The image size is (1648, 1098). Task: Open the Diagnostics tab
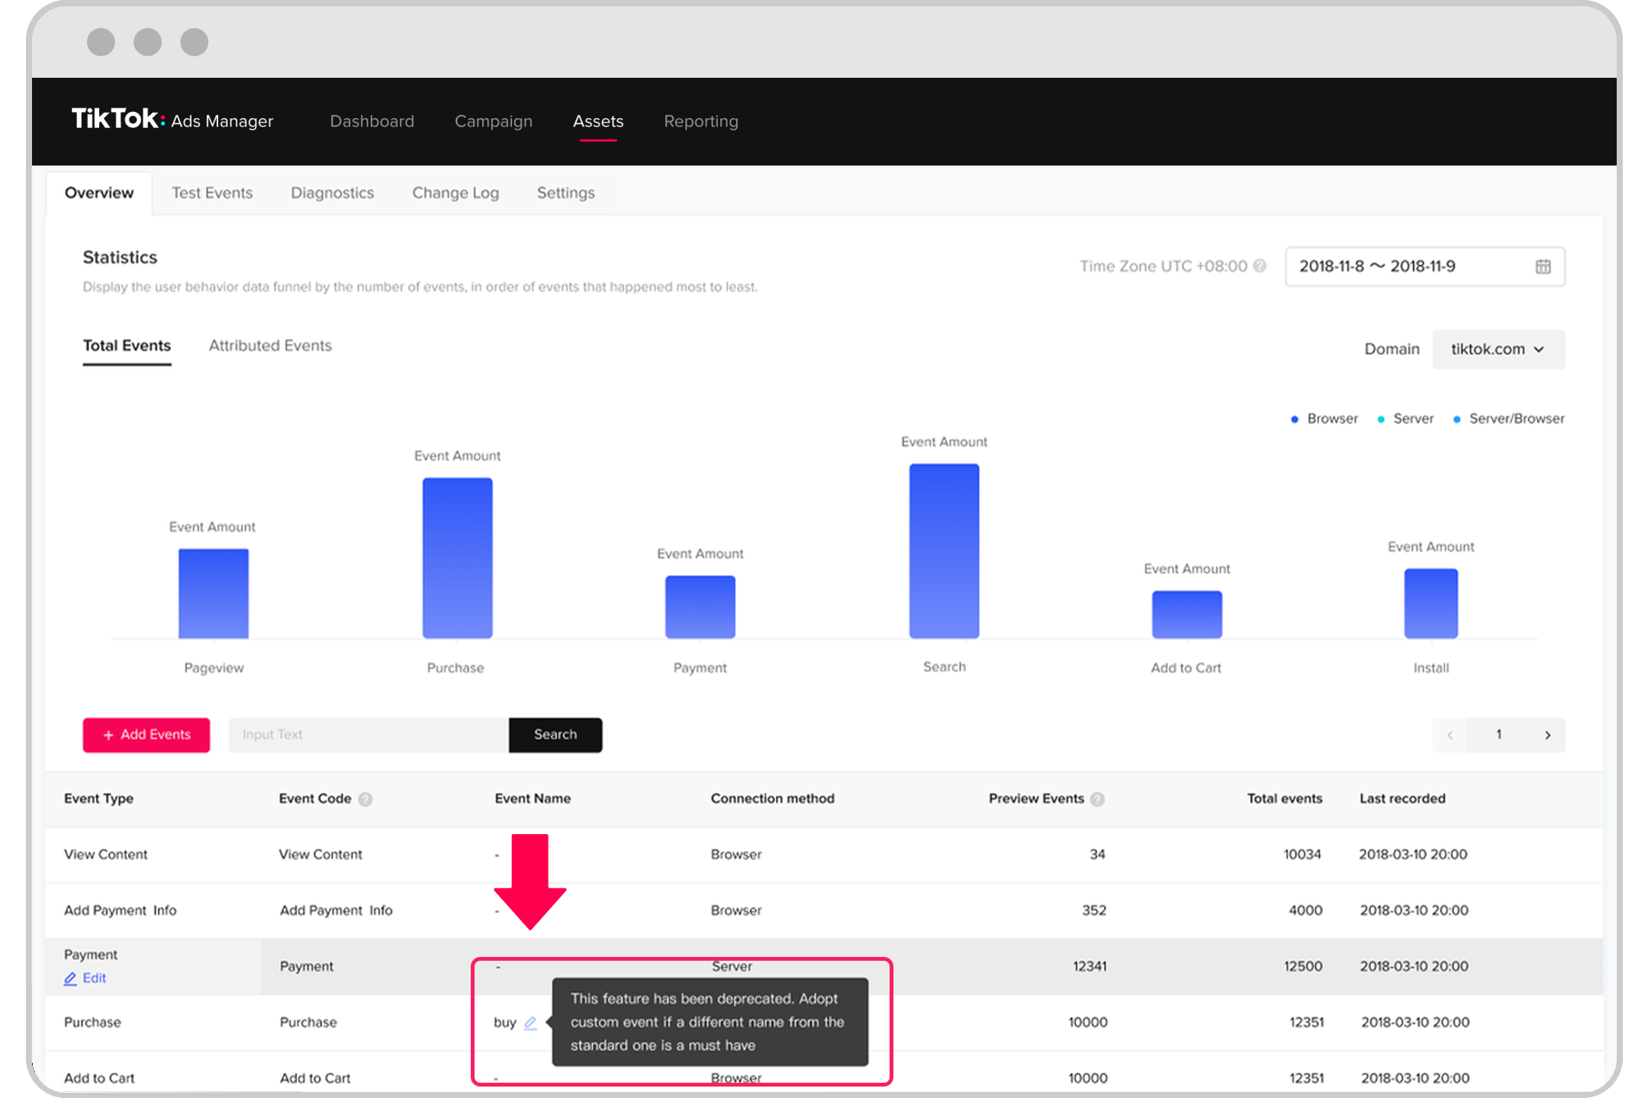[332, 193]
